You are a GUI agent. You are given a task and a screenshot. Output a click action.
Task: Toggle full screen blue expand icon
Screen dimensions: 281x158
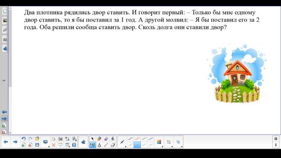(x=74, y=145)
